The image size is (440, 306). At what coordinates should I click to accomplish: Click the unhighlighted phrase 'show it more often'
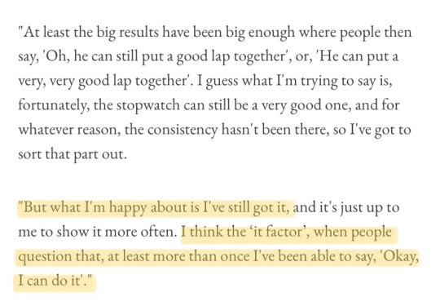(116, 232)
